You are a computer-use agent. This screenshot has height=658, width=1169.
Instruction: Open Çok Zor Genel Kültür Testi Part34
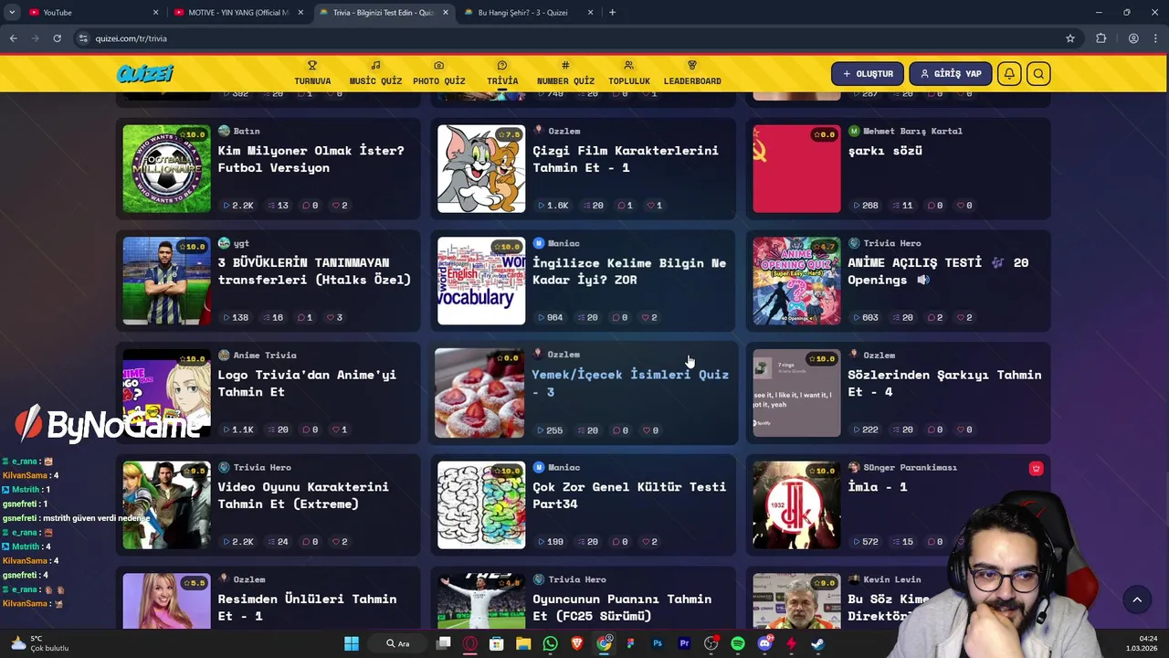[x=629, y=495]
